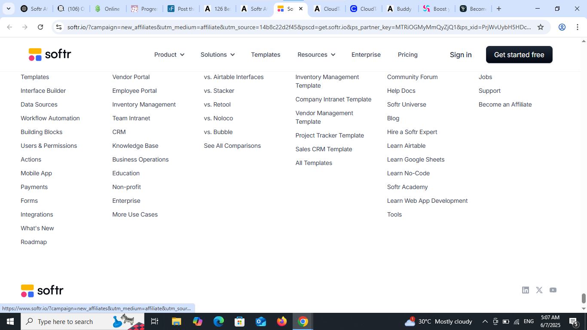Click the Softr logo in footer
The width and height of the screenshot is (587, 330).
coord(42,290)
